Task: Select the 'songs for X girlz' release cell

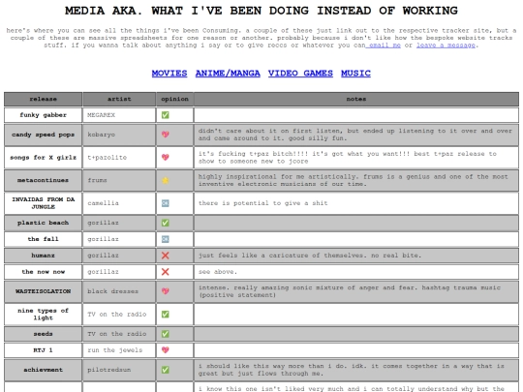Action: [43, 158]
